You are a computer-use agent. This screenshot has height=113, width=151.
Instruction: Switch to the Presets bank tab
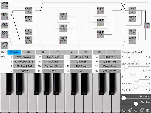pyautogui.click(x=14, y=52)
